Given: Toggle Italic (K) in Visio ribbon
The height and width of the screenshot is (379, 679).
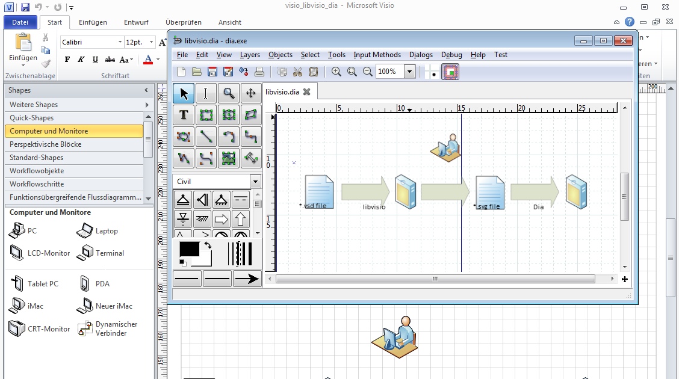Looking at the screenshot, I should point(81,60).
